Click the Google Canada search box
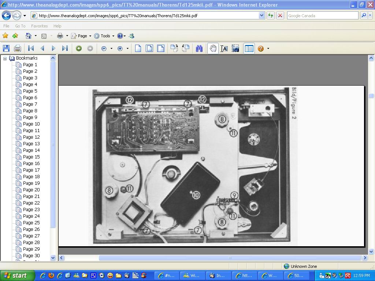Screen dimensions: 375x281 pyautogui.click(x=322, y=16)
